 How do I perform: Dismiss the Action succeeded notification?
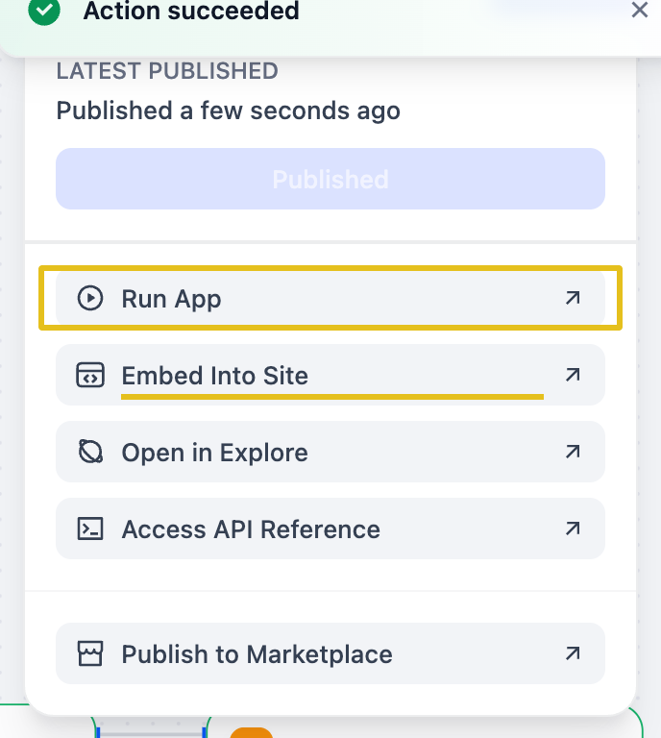point(639,10)
